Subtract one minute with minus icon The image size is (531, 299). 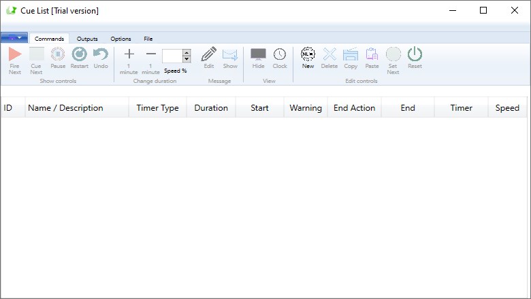pyautogui.click(x=151, y=54)
